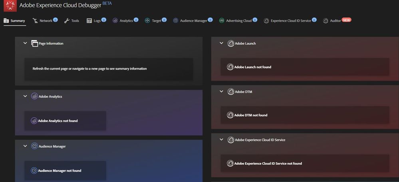Collapse the Adobe Analytics panel

[x=25, y=96]
